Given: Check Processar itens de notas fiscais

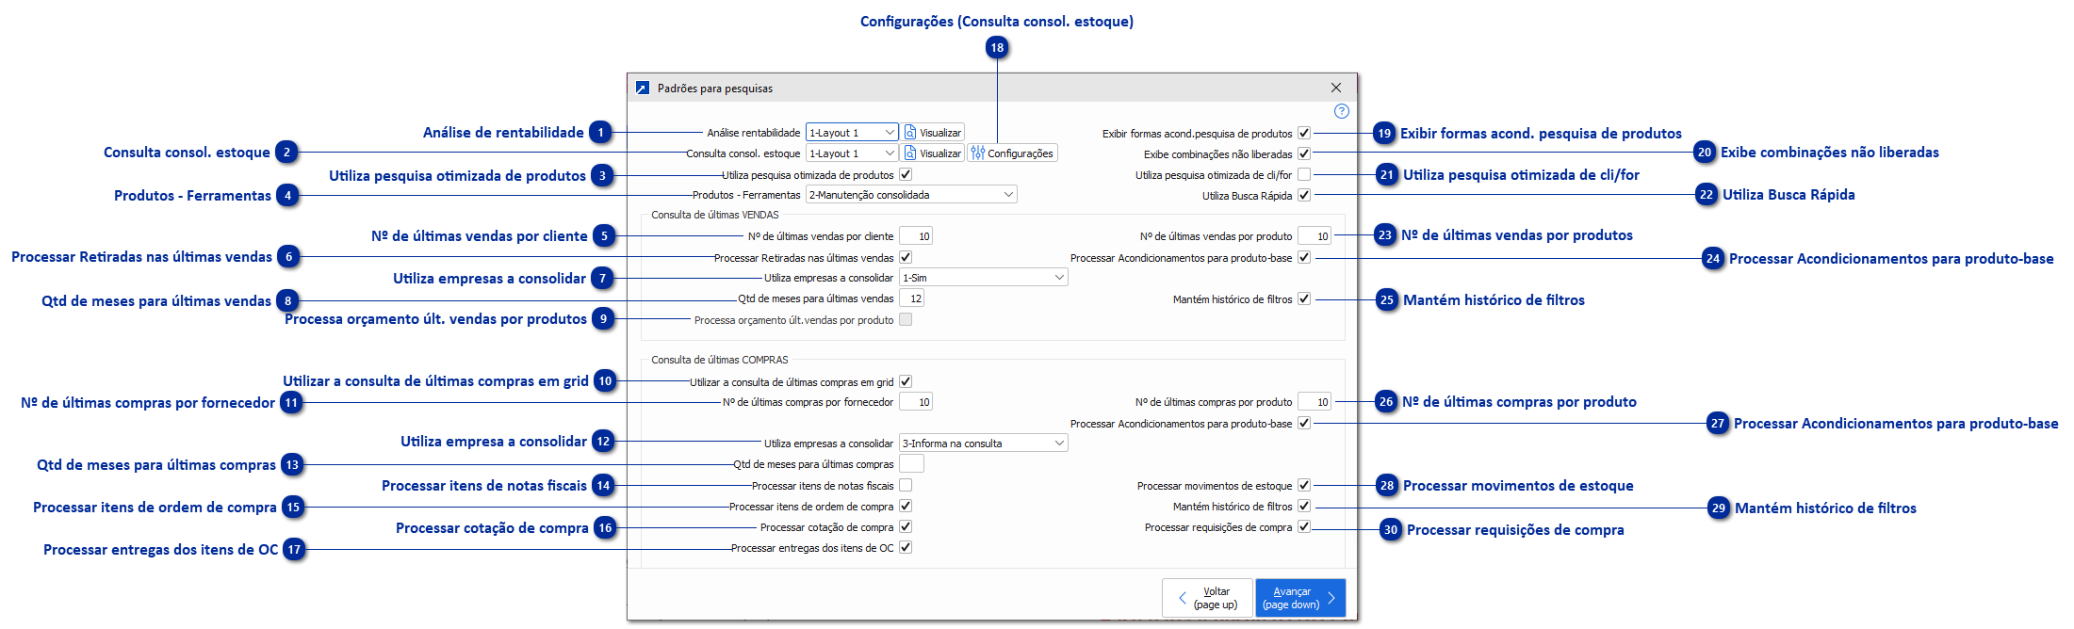Looking at the screenshot, I should [x=906, y=485].
